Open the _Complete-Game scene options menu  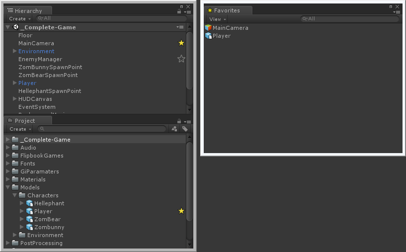tap(180, 27)
